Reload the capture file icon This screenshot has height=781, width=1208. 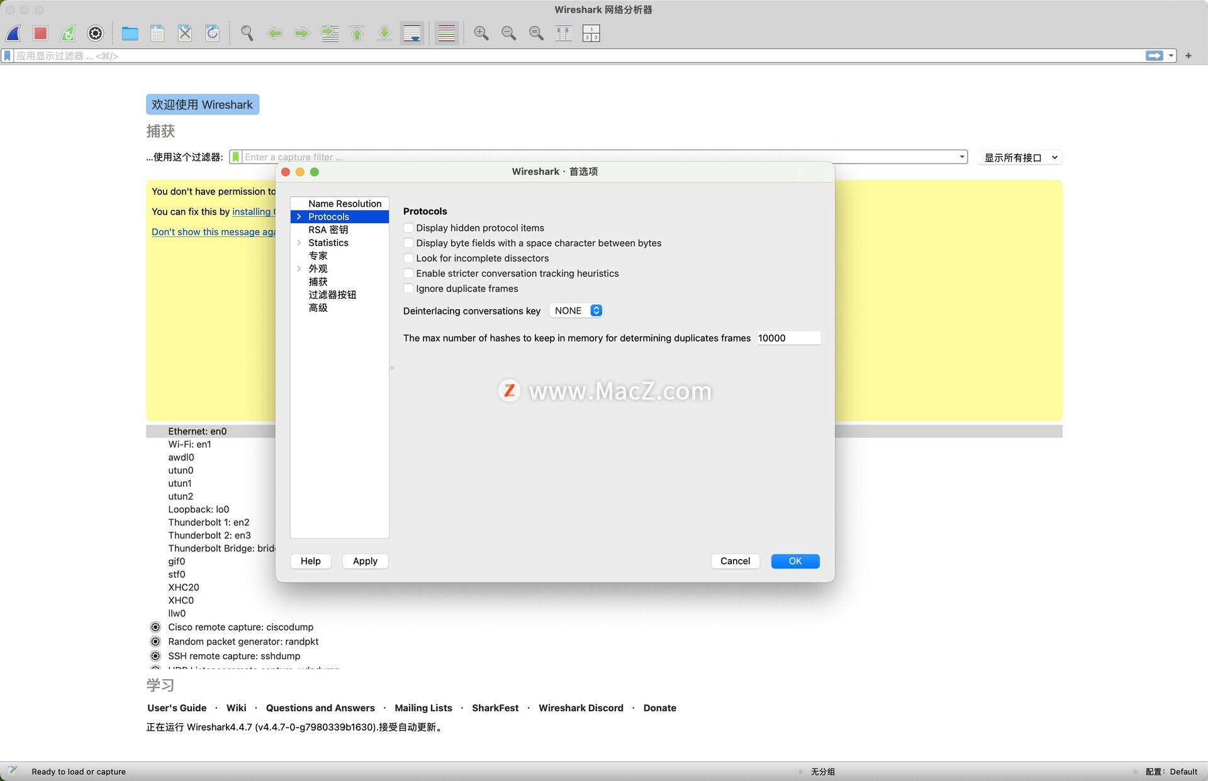[213, 33]
